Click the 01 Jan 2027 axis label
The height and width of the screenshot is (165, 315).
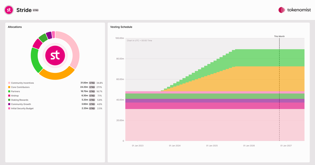(x=286, y=146)
